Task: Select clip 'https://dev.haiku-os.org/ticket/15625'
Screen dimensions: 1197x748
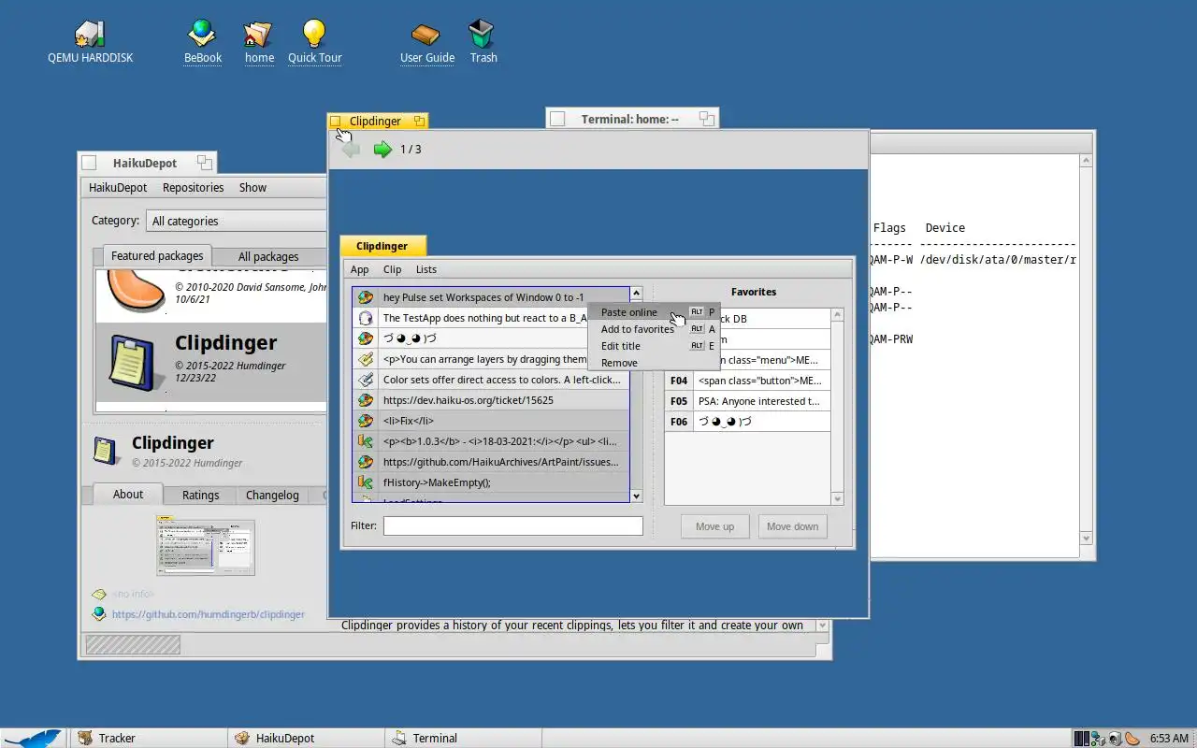Action: (490, 400)
